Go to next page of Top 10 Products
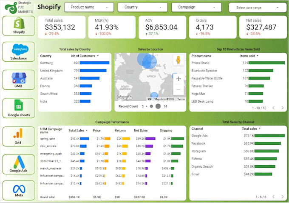The image size is (289, 203). coord(282,108)
